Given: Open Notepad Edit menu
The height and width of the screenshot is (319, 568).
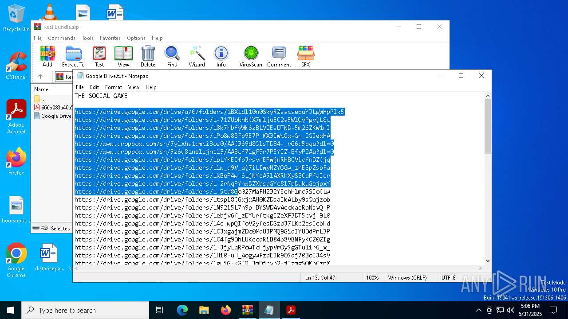Looking at the screenshot, I should (x=95, y=87).
